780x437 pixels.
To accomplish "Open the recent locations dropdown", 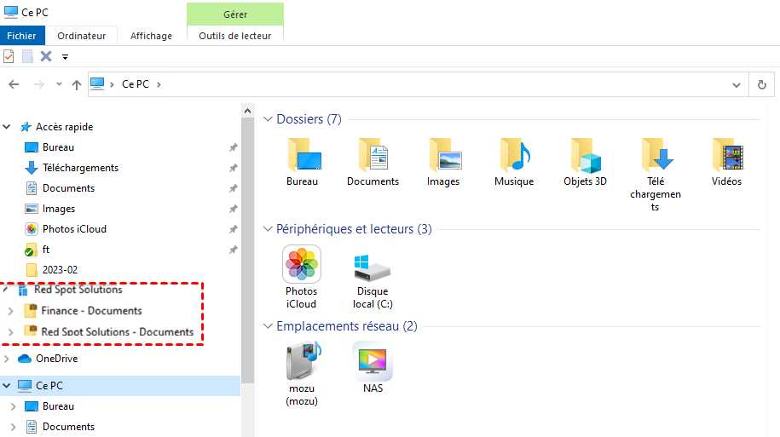I will pos(59,84).
